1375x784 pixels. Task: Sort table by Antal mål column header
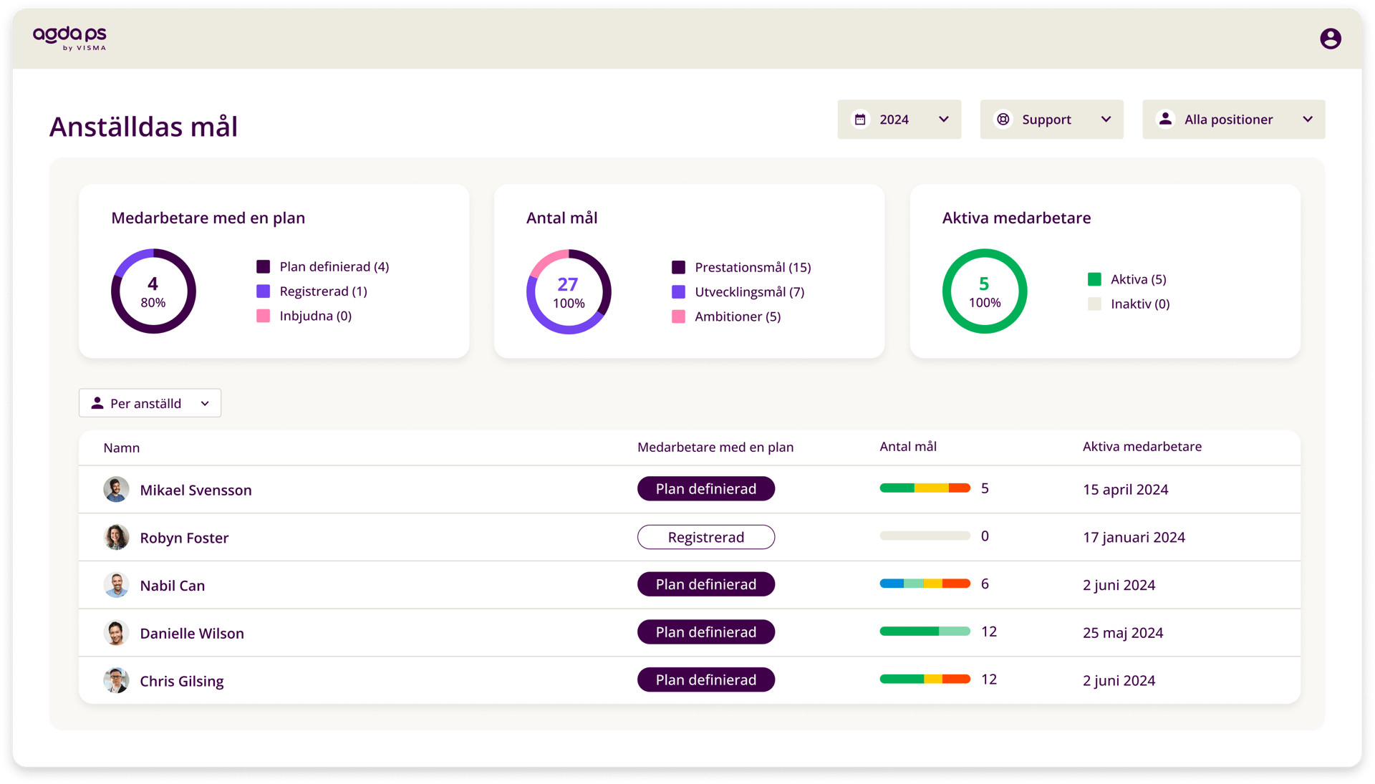[907, 447]
